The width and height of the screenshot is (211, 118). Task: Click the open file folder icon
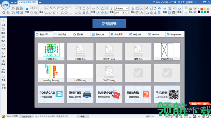click(x=13, y=8)
